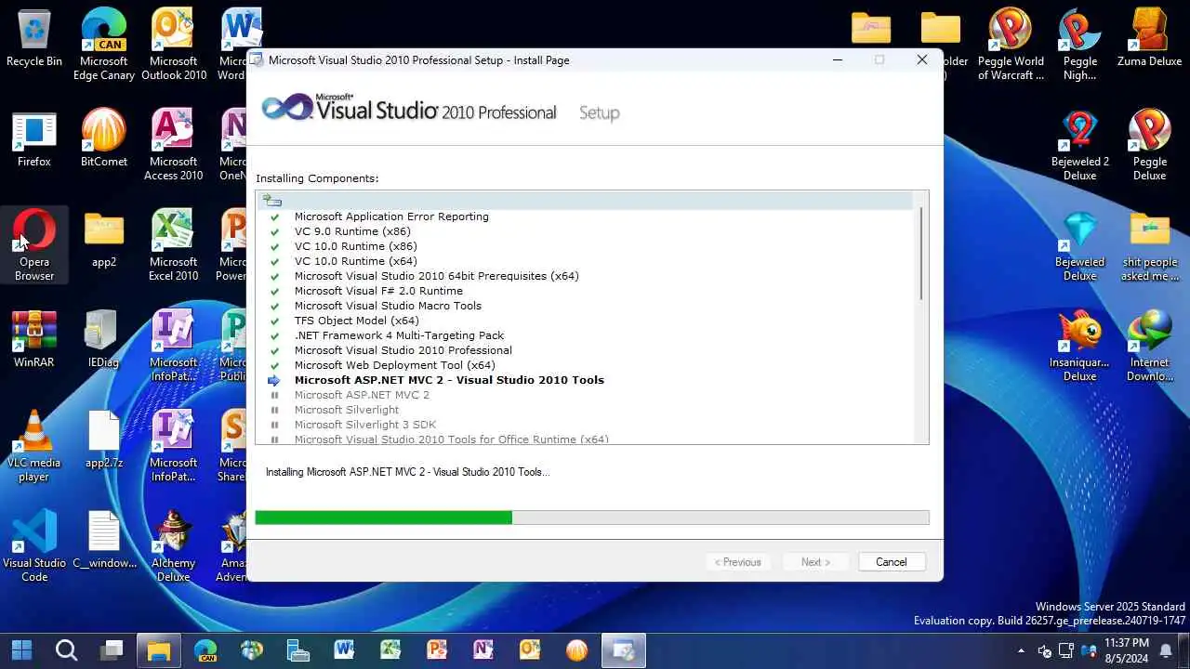Open Microsoft Excel 2010 desktop shortcut
The width and height of the screenshot is (1190, 669).
(174, 245)
